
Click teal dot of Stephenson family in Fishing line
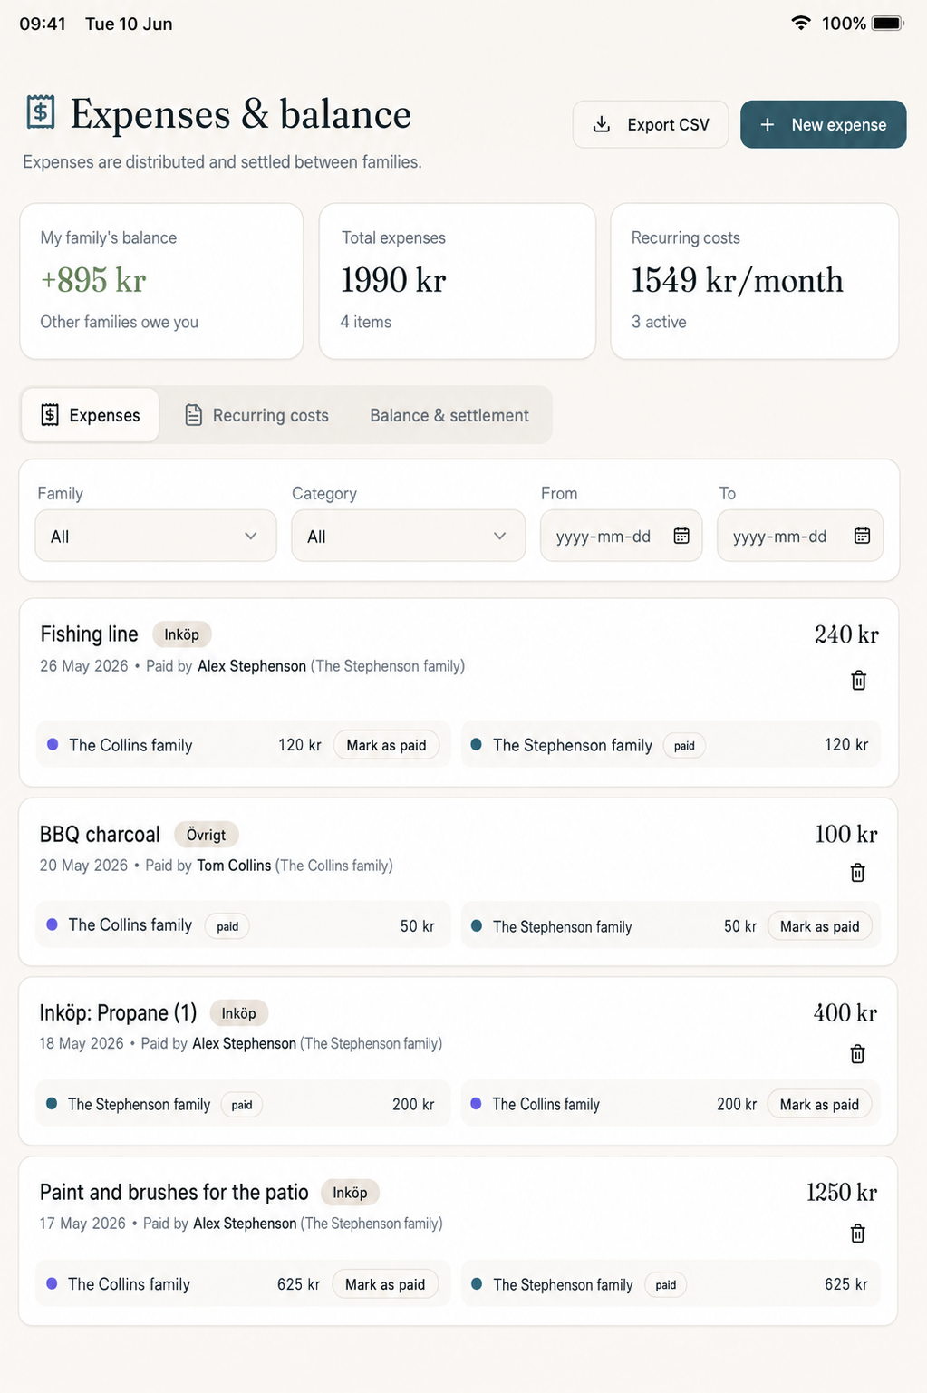(x=477, y=744)
